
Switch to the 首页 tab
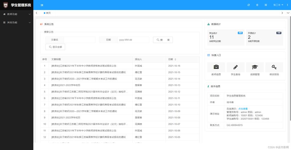pos(47,13)
